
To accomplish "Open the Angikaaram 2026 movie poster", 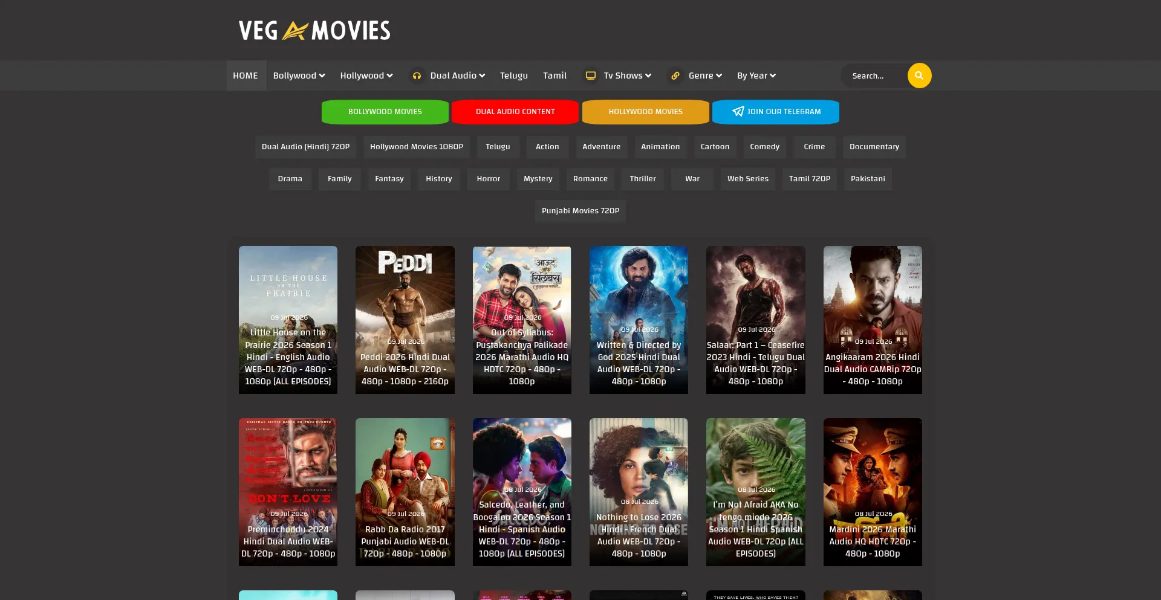I will point(873,320).
